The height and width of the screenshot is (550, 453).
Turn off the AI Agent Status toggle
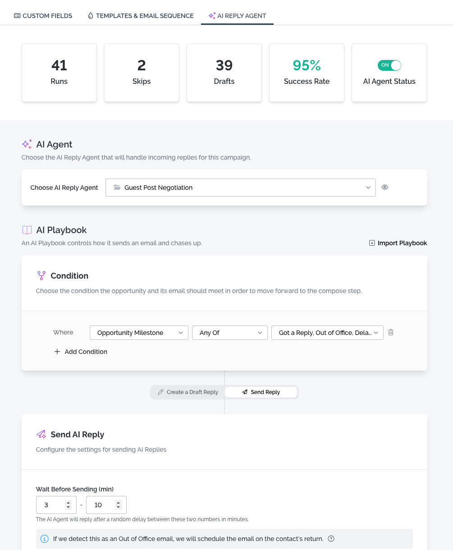[389, 65]
